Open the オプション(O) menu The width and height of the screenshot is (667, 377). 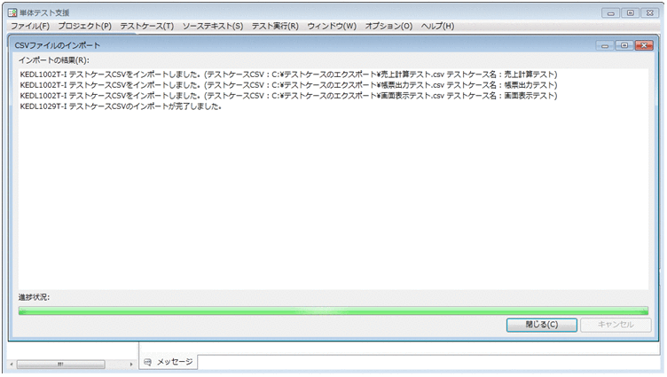pos(388,26)
